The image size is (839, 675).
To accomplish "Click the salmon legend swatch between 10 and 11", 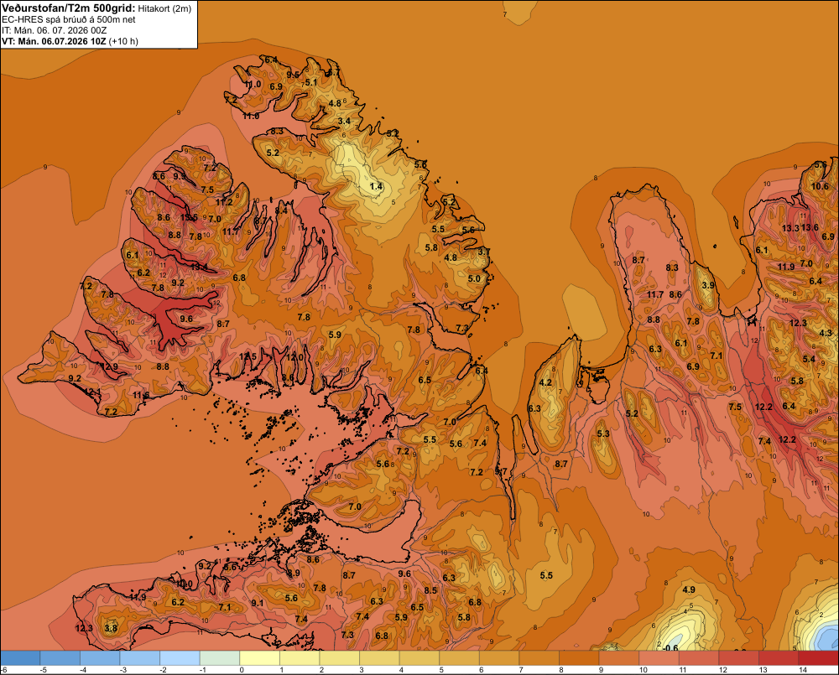I will click(x=659, y=658).
